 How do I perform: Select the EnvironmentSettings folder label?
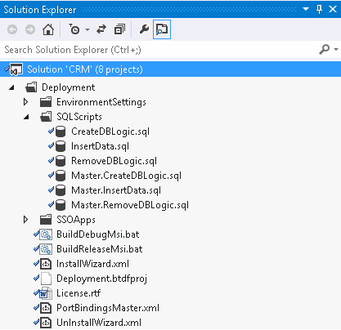click(101, 102)
